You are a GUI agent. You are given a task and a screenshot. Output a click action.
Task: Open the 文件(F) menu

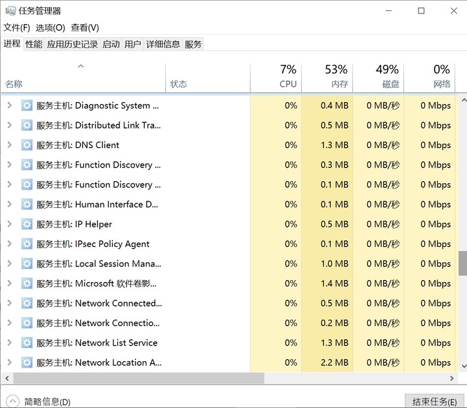[x=17, y=28]
